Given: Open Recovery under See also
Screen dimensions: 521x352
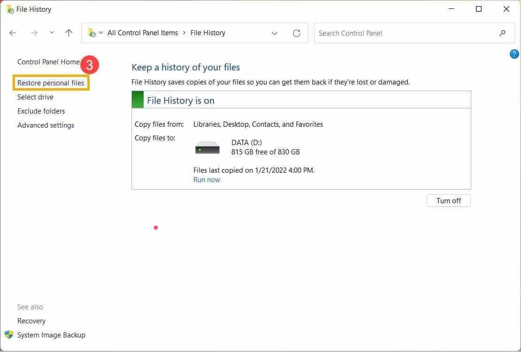Looking at the screenshot, I should tap(31, 321).
